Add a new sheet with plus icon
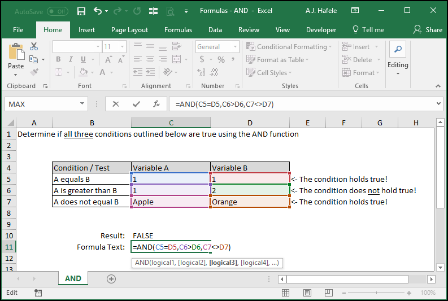The width and height of the screenshot is (448, 301). click(x=111, y=279)
